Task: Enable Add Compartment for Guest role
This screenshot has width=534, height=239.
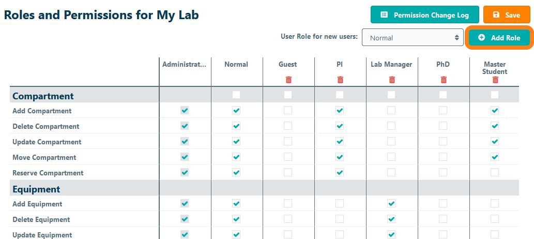Action: [288, 111]
